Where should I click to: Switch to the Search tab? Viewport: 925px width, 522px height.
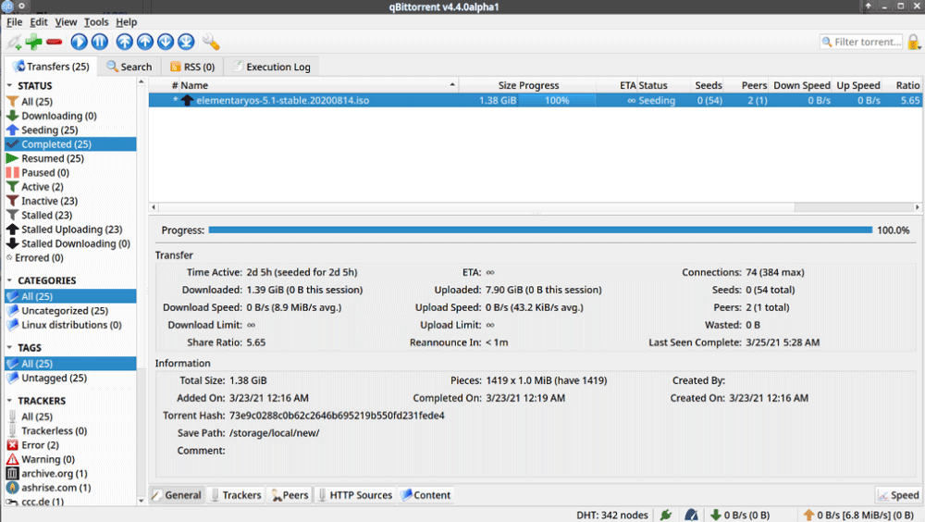[129, 67]
